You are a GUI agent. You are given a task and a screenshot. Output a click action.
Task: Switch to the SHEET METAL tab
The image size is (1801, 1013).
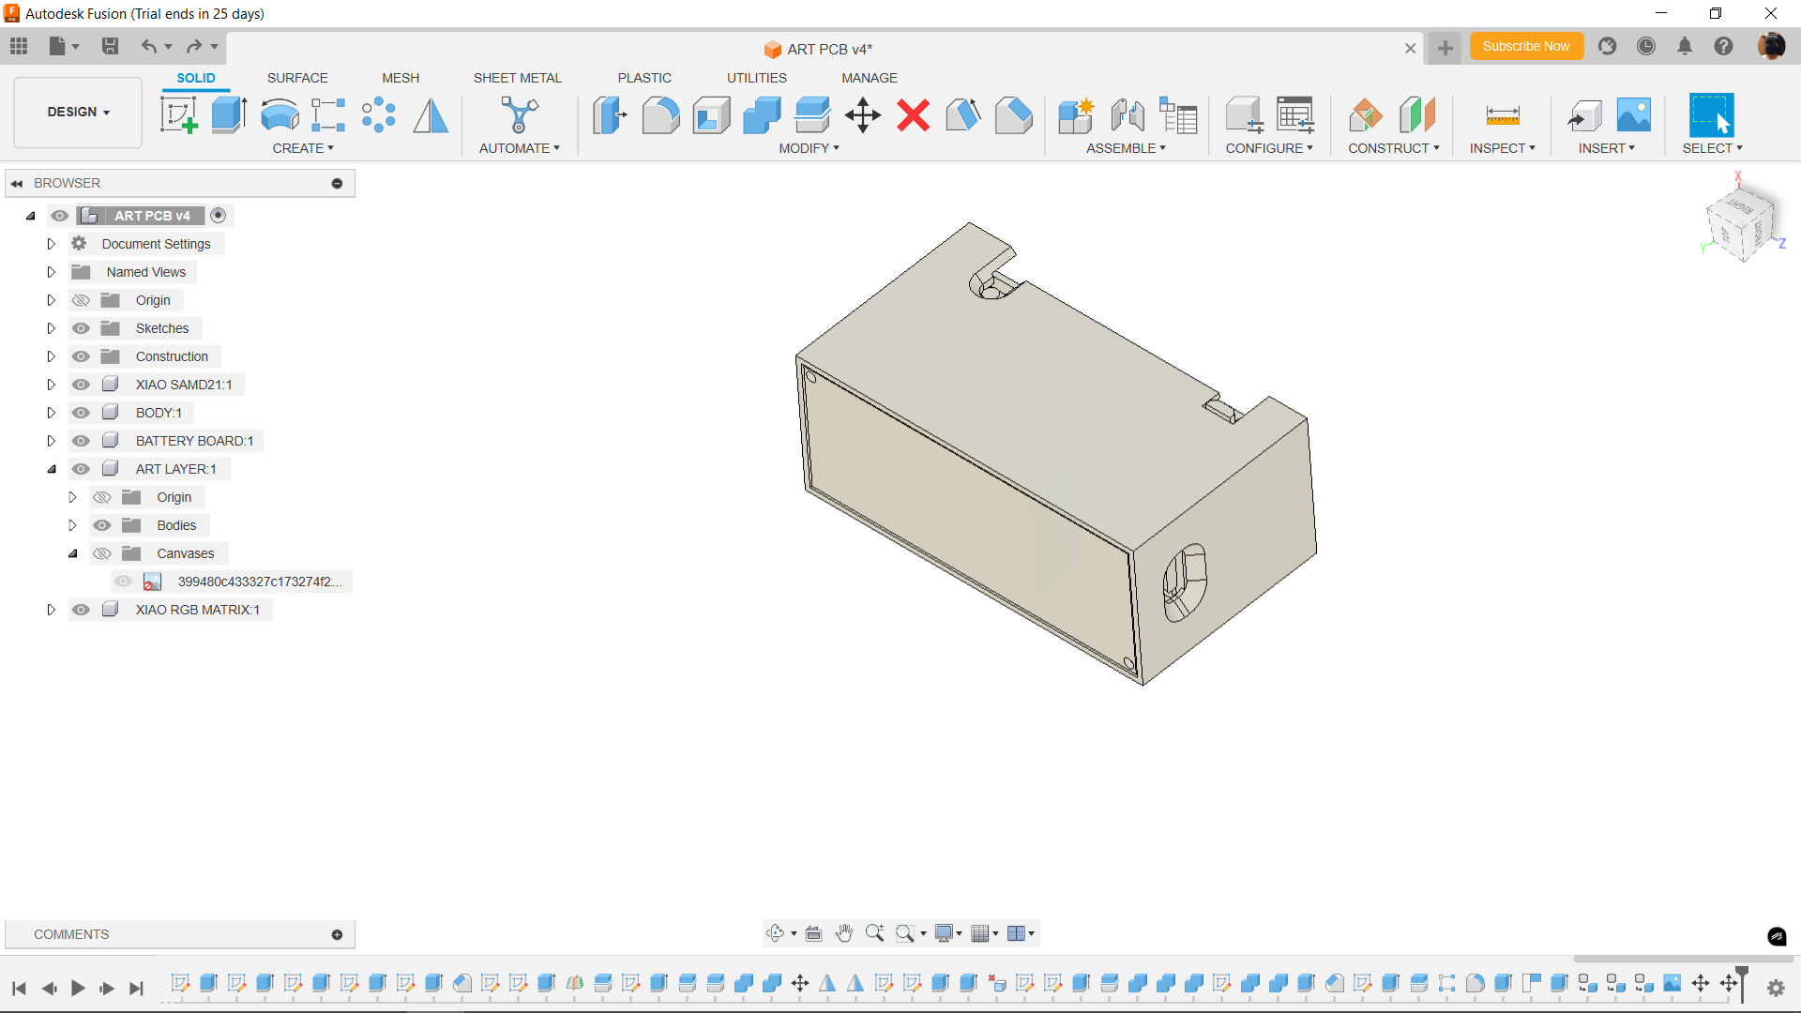pos(517,78)
